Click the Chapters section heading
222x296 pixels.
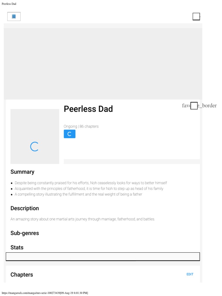pyautogui.click(x=22, y=275)
